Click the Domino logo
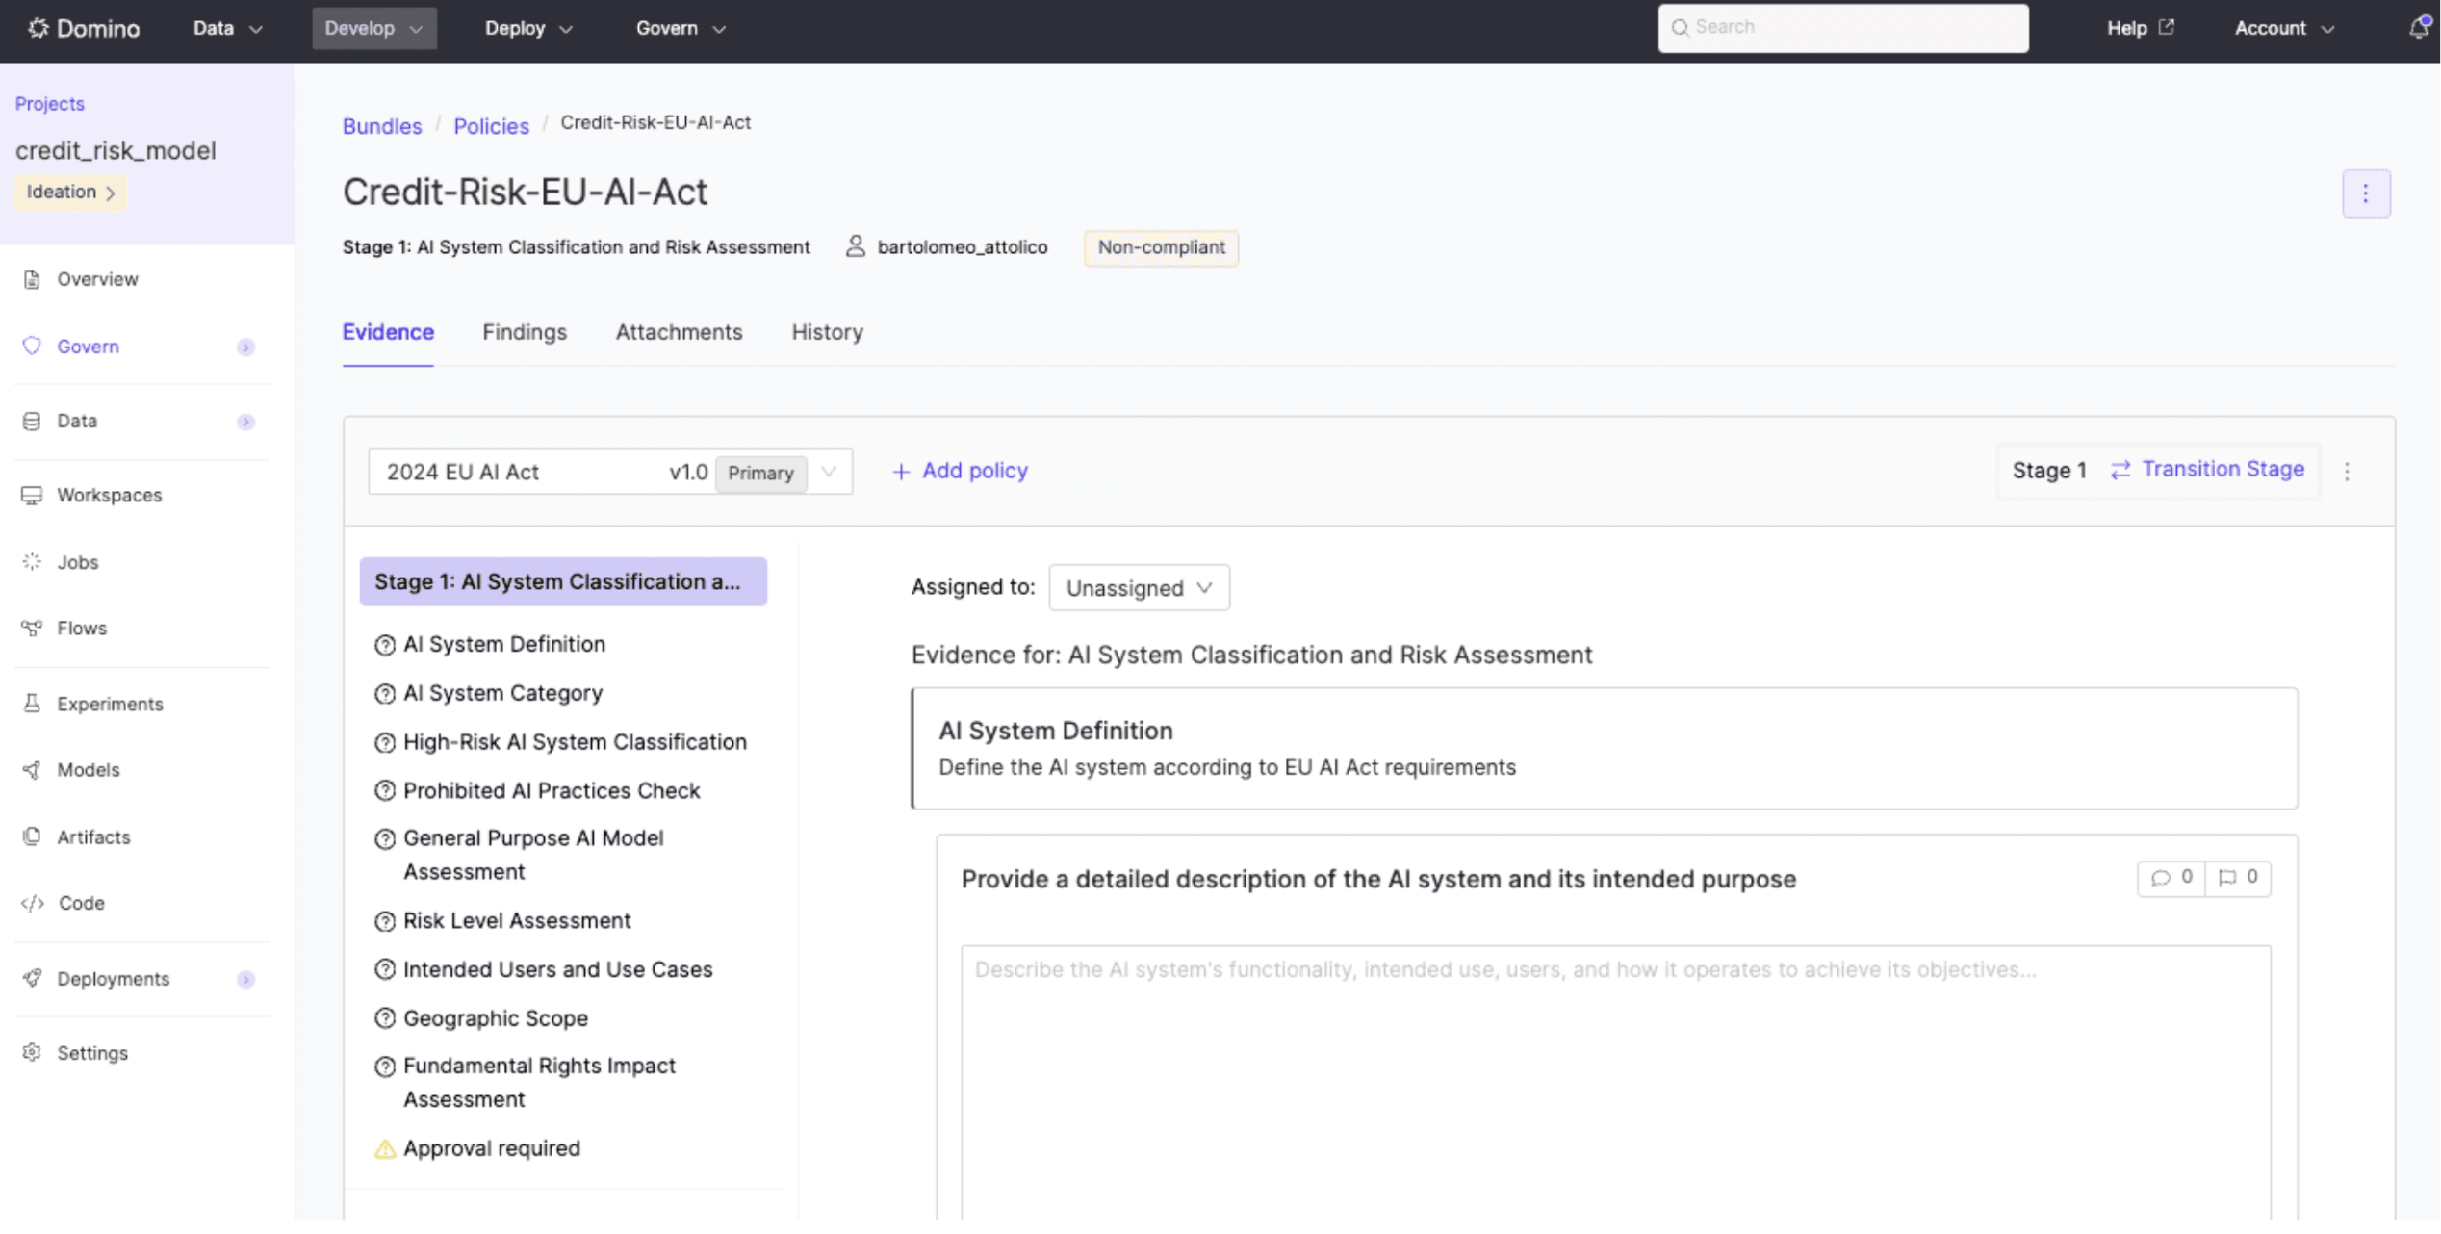The image size is (2441, 1234). 84,28
